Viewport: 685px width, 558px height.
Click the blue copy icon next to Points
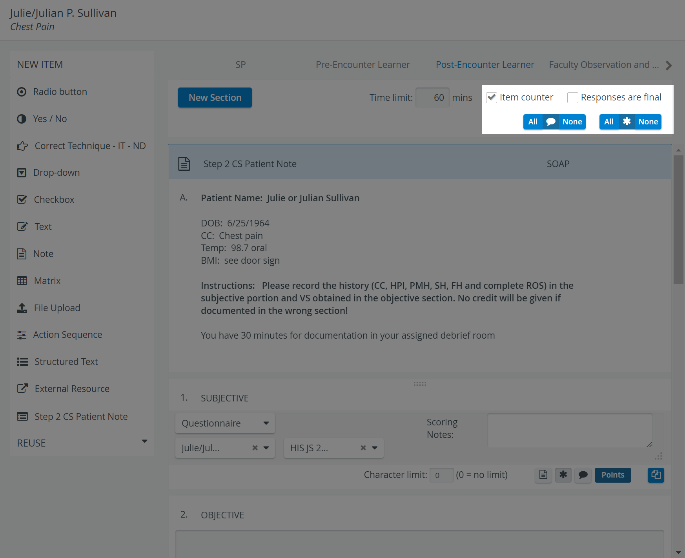[x=656, y=475]
